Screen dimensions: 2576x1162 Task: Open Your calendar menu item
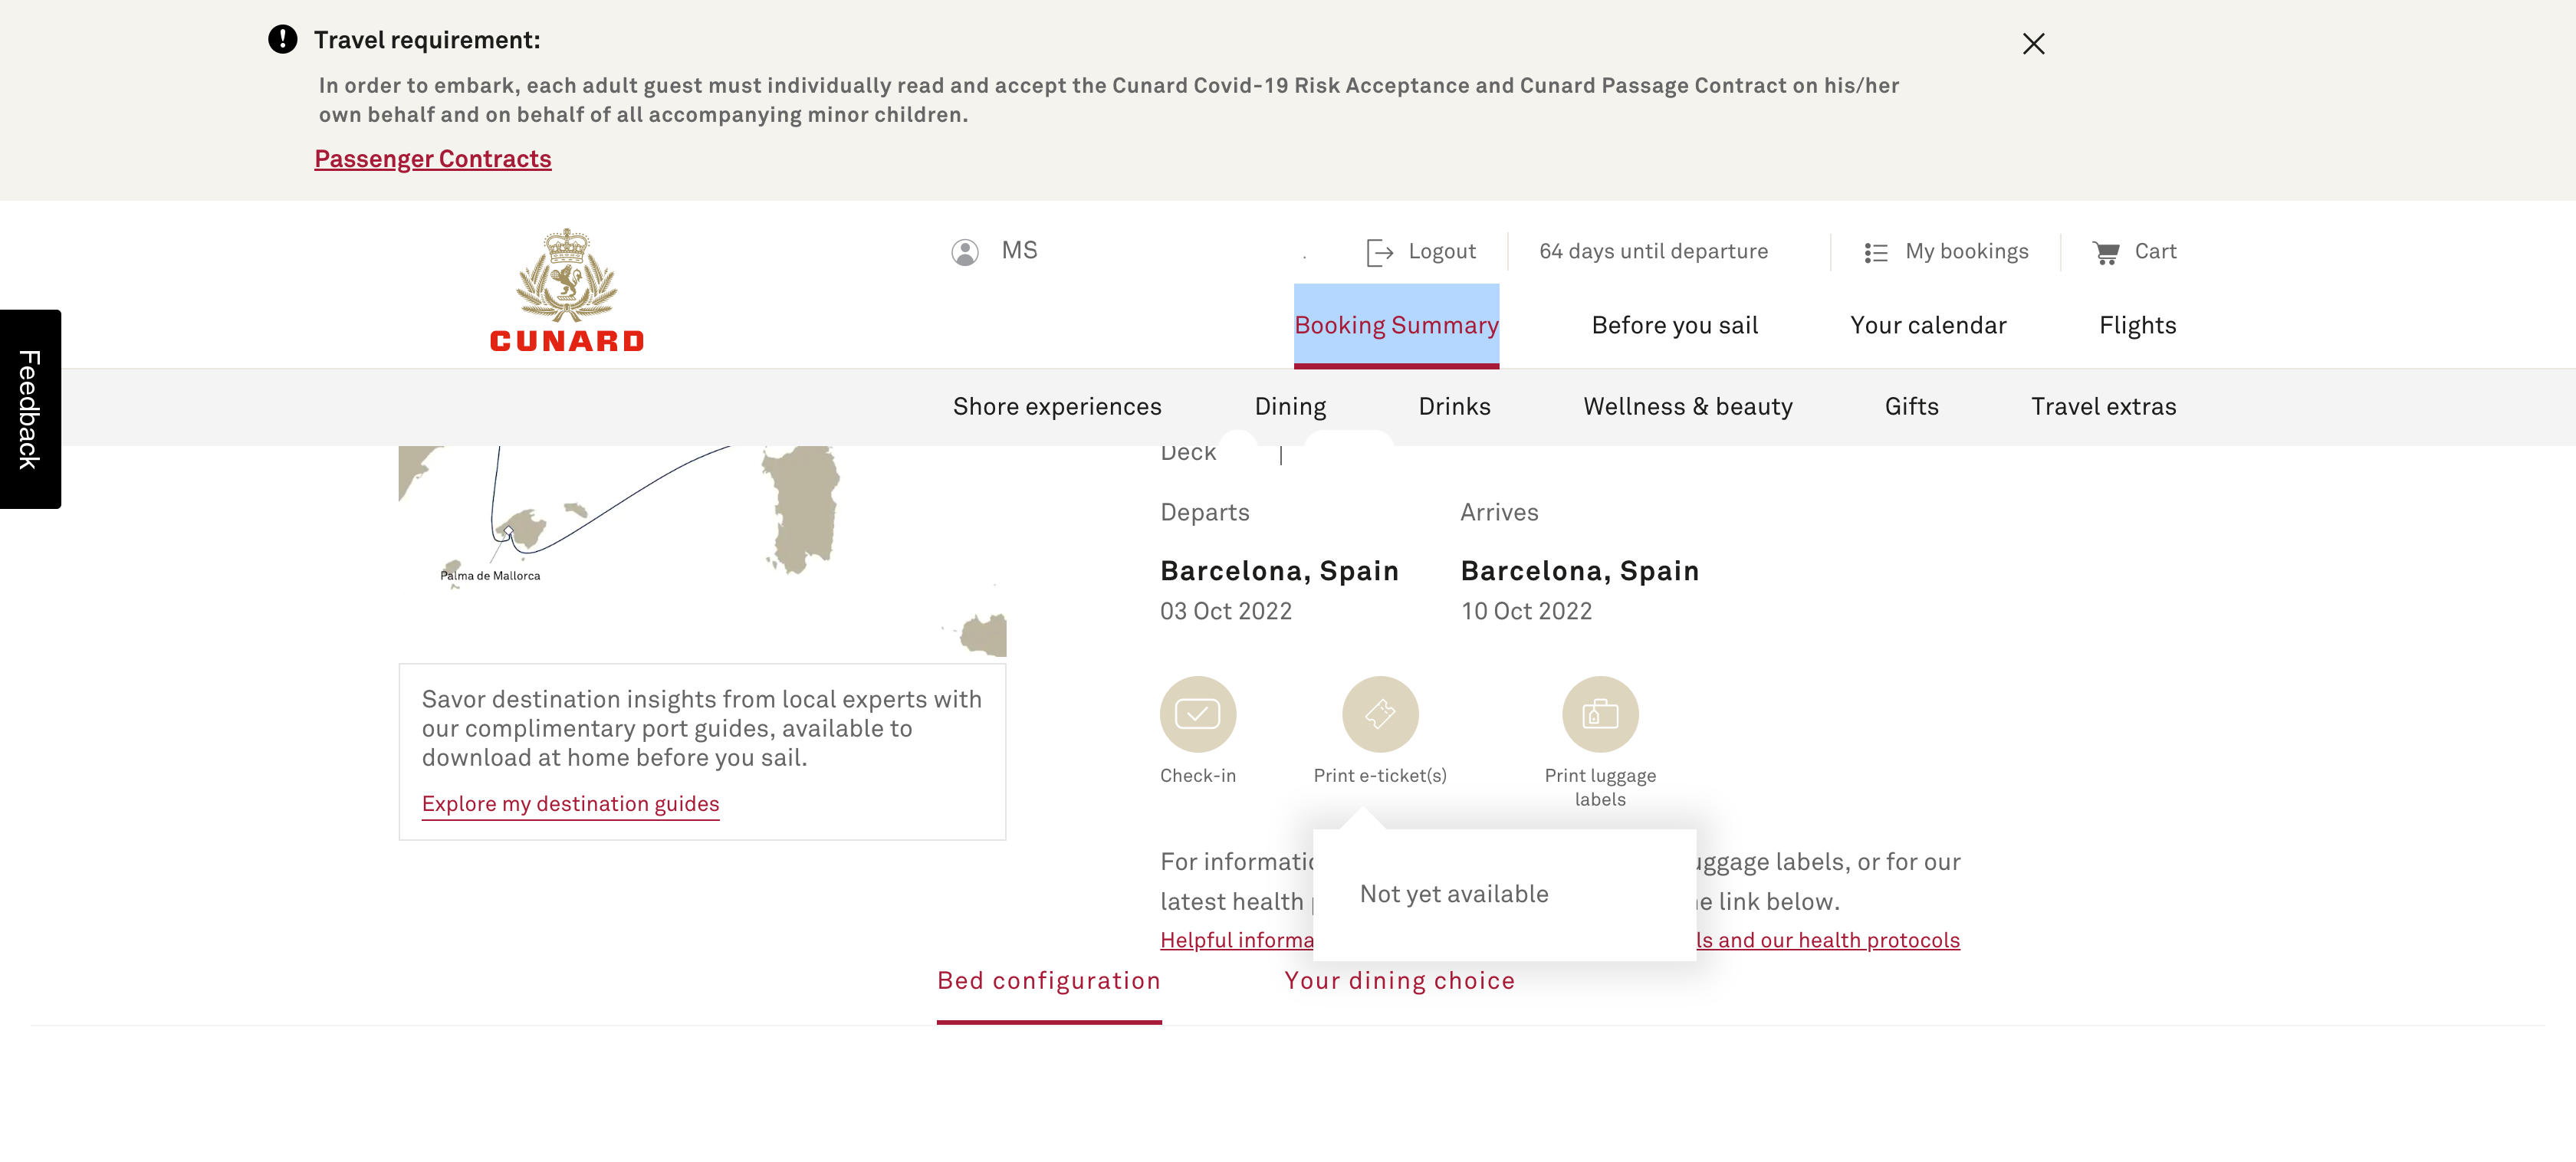pos(1927,326)
